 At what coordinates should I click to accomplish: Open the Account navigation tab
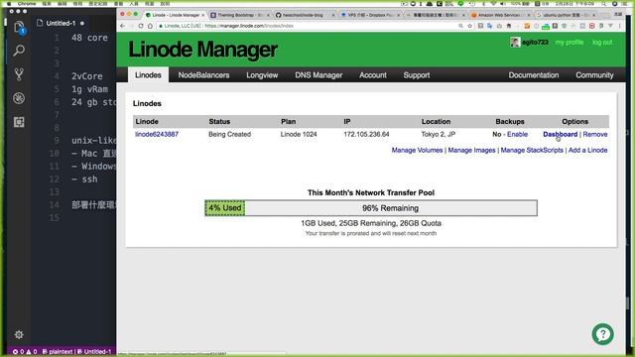coord(373,75)
